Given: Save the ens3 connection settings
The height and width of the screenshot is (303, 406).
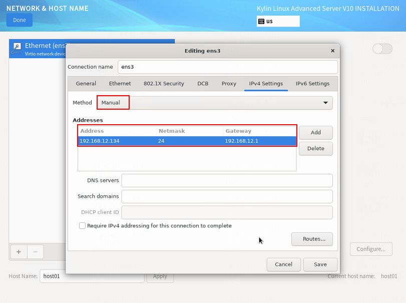Looking at the screenshot, I should (320, 264).
